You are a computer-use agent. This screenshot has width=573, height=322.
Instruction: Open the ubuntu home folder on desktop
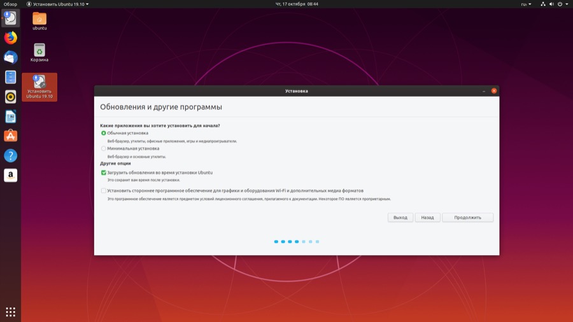(x=39, y=21)
